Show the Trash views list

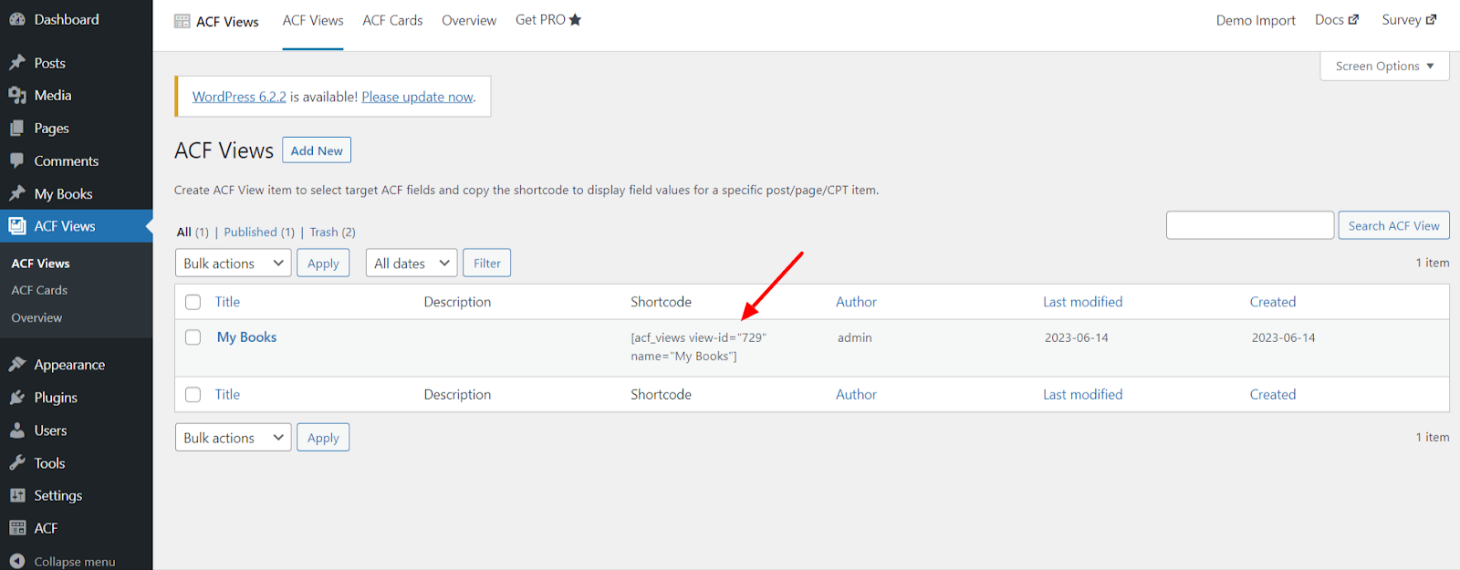click(332, 232)
